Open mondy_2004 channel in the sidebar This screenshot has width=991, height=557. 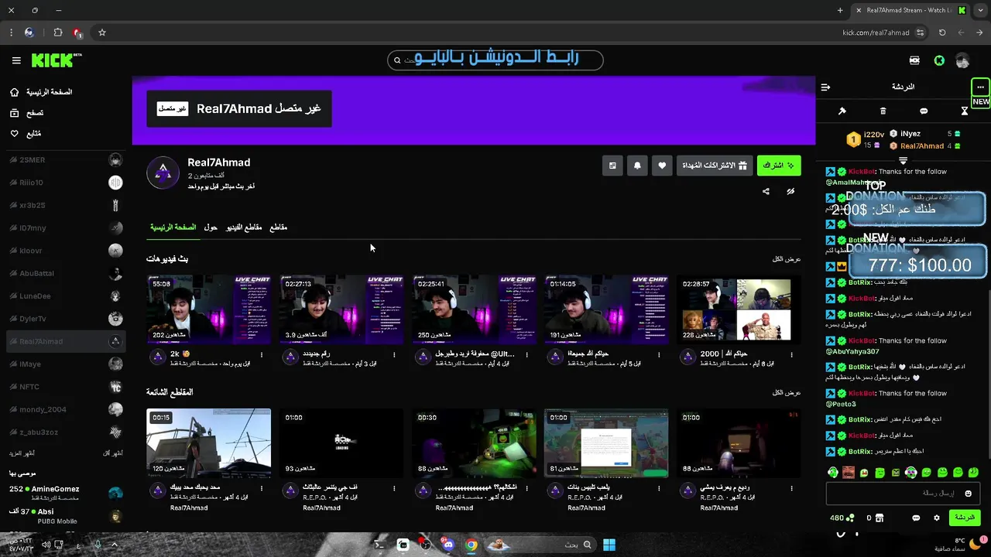(x=66, y=409)
